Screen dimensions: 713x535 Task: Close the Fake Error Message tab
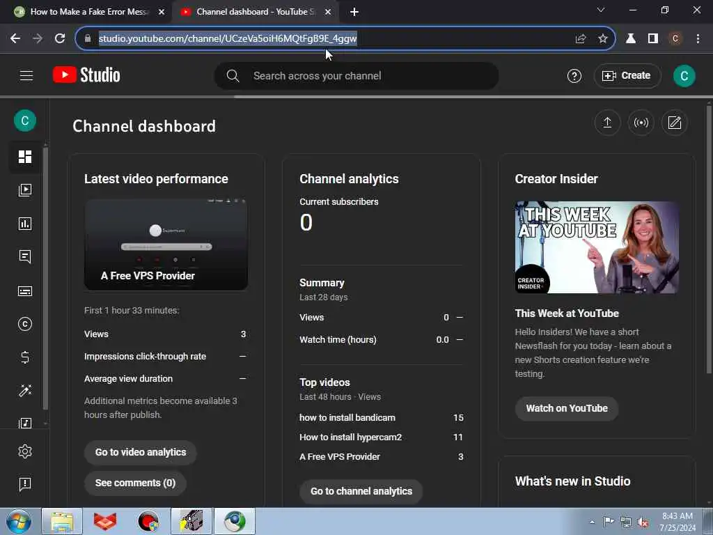click(x=162, y=12)
